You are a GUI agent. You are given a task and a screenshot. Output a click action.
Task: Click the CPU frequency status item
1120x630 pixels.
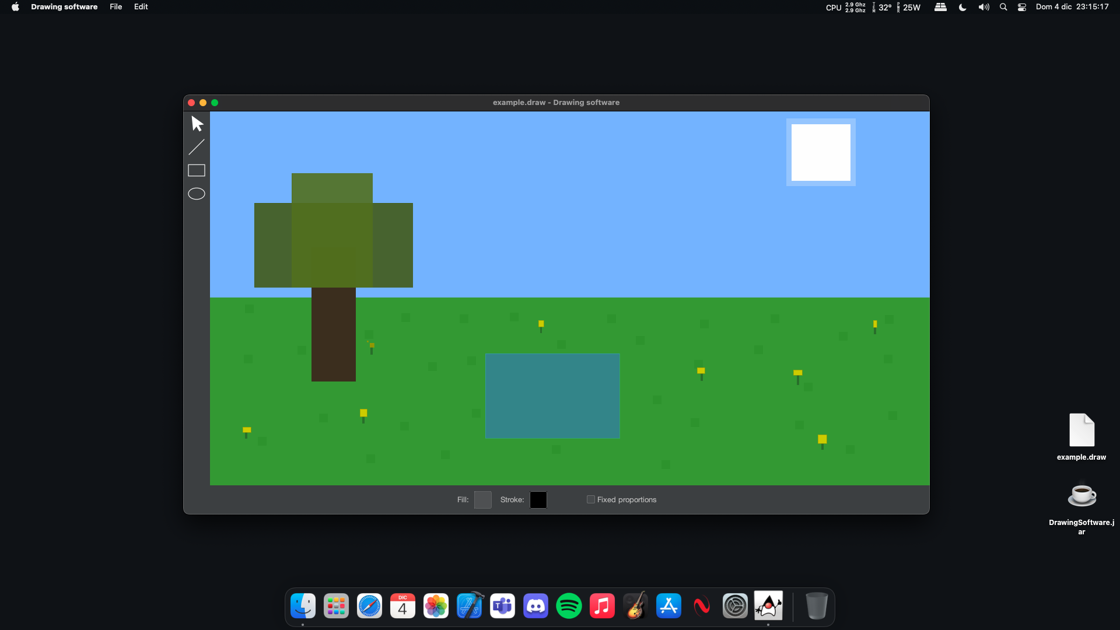846,7
